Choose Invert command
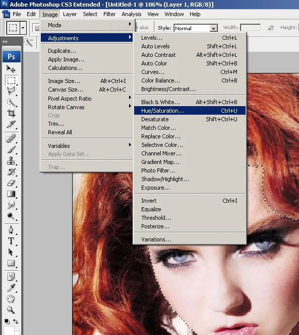The height and width of the screenshot is (335, 299). coord(190,201)
